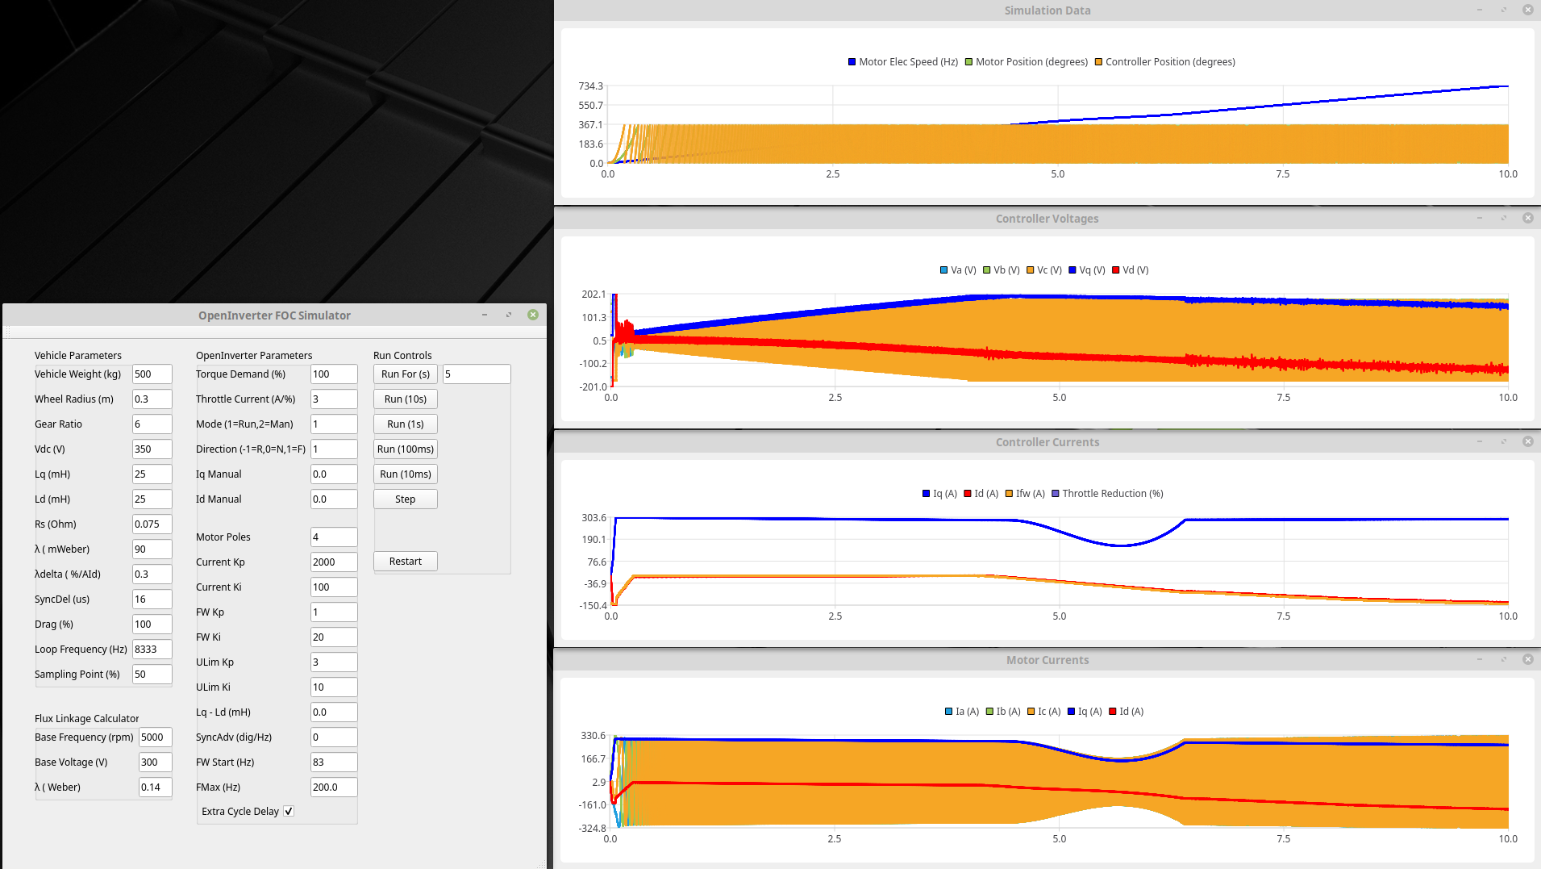Click the Throttle Reduction (%) legend marker

(x=1056, y=494)
